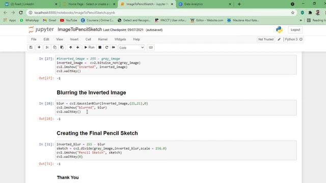This screenshot has width=326, height=183.
Task: Click the Logout button
Action: (x=295, y=30)
